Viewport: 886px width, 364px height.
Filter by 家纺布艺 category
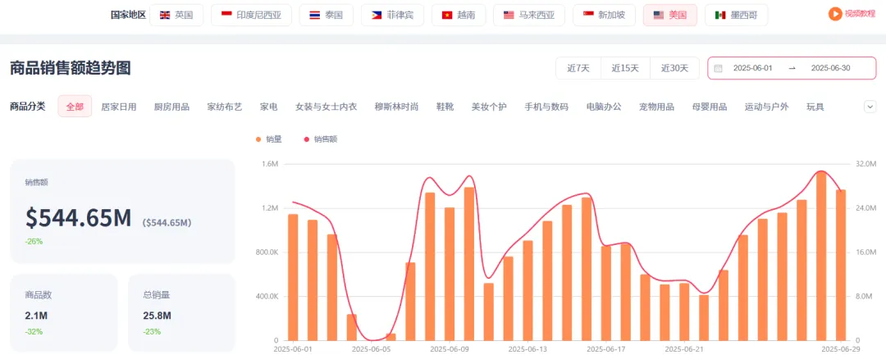(x=224, y=107)
